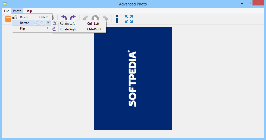Show photo information

(x=117, y=19)
